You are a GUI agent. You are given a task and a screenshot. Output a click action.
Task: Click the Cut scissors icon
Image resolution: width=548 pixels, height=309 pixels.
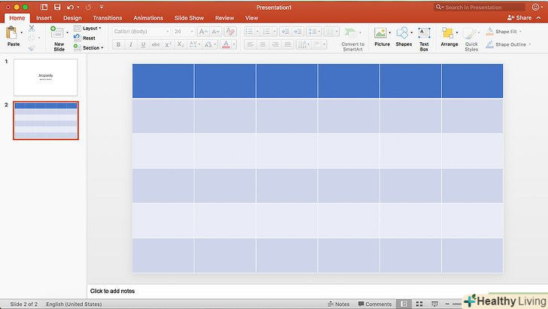(32, 29)
